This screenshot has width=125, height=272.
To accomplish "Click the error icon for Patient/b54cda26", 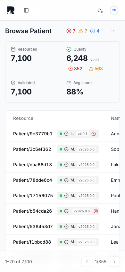I will click(x=96, y=211).
